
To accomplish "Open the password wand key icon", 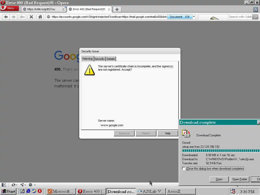I will [22, 17].
